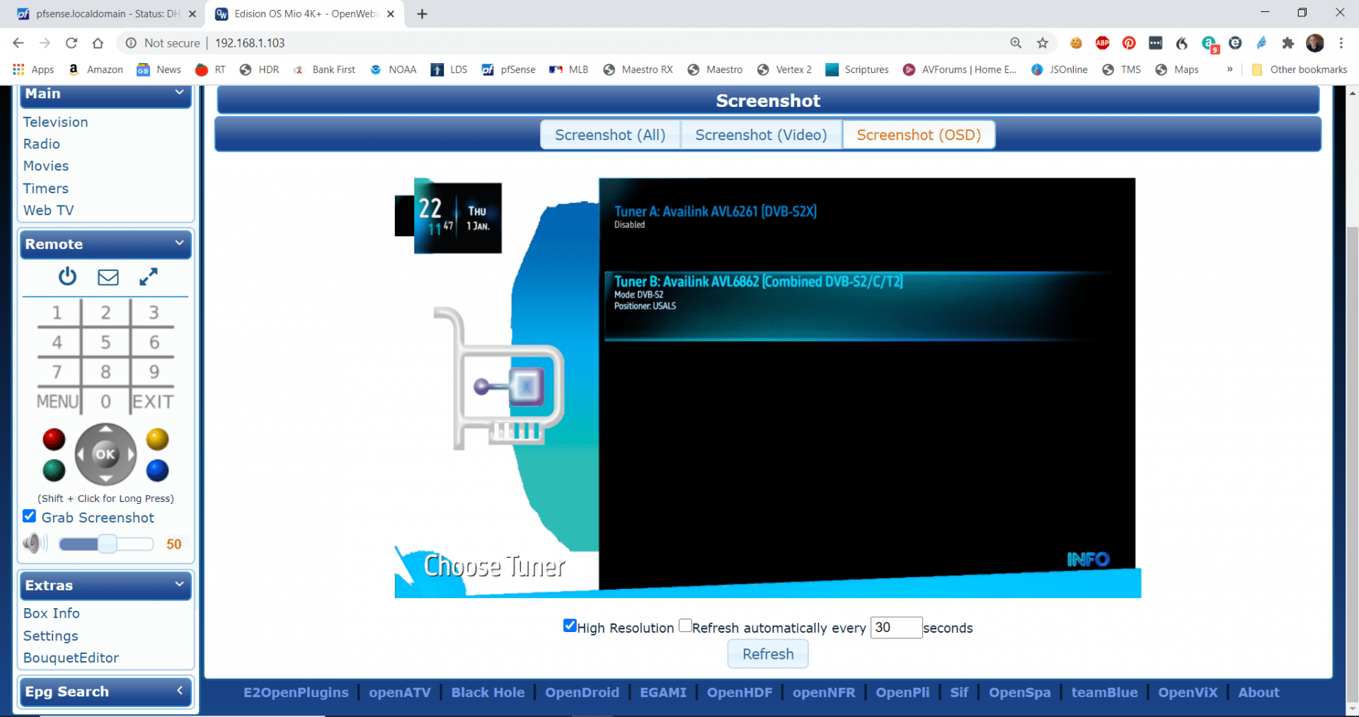
Task: Open Movies in Main menu
Action: pyautogui.click(x=46, y=166)
